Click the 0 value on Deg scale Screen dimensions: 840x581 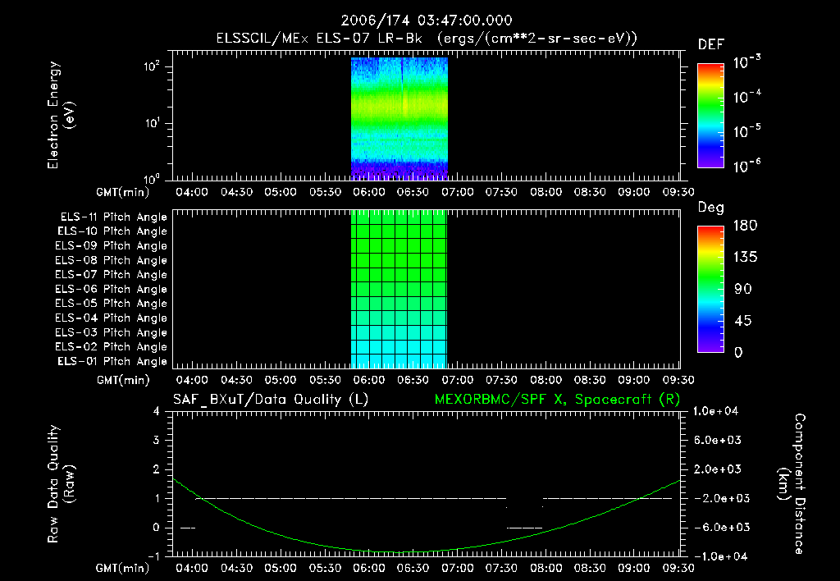click(738, 352)
